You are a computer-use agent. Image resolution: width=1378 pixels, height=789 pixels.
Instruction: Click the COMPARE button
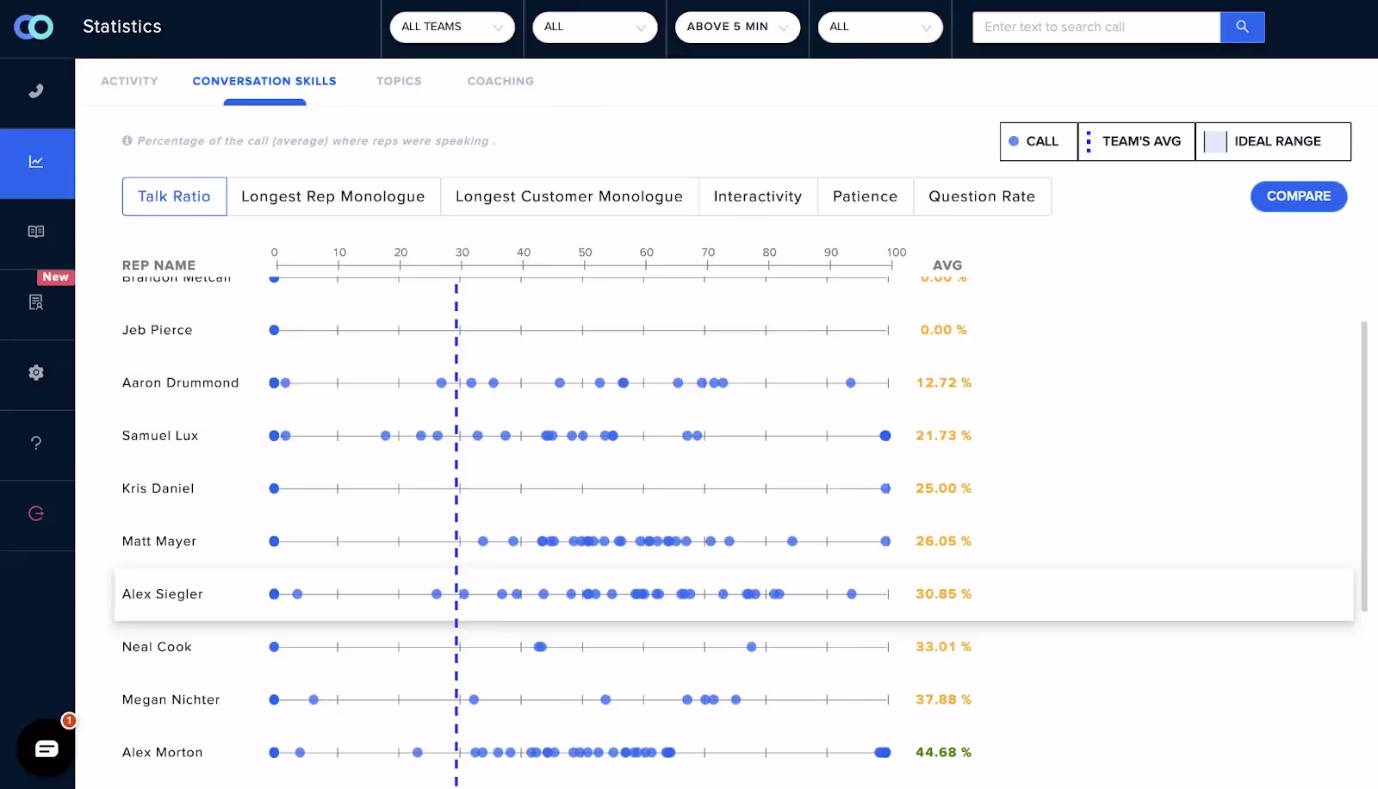pos(1299,196)
